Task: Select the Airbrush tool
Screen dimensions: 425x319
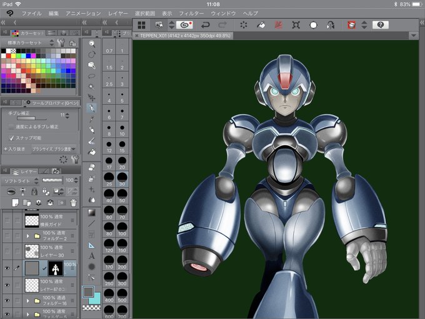Action: (92, 141)
